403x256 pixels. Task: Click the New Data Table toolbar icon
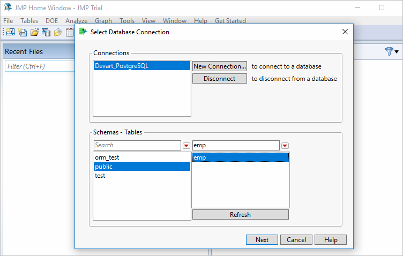11,32
